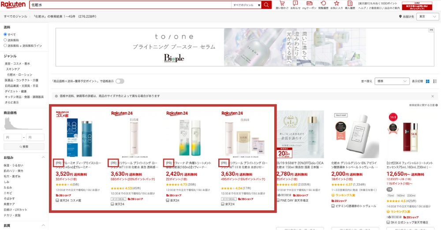Screen dimensions: 441x230
Task: Open browsing history (閲覧履歴) icon
Action: point(323,4)
